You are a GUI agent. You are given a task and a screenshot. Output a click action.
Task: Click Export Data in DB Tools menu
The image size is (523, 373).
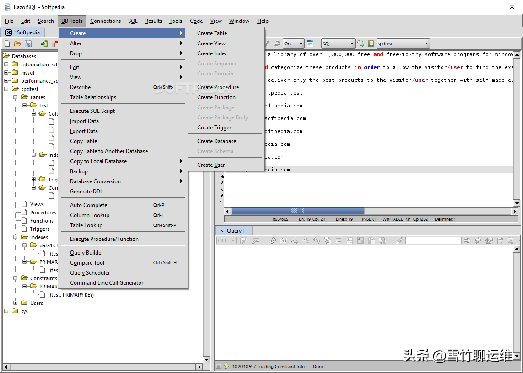pyautogui.click(x=122, y=131)
